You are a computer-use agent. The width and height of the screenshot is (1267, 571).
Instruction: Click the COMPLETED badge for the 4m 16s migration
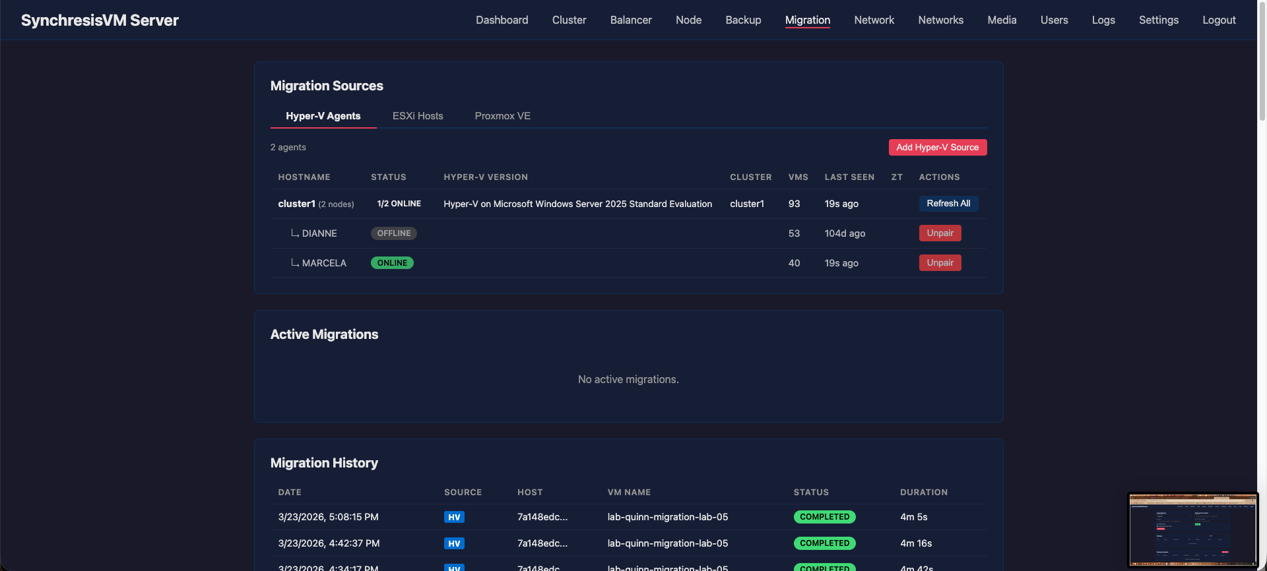(x=825, y=543)
